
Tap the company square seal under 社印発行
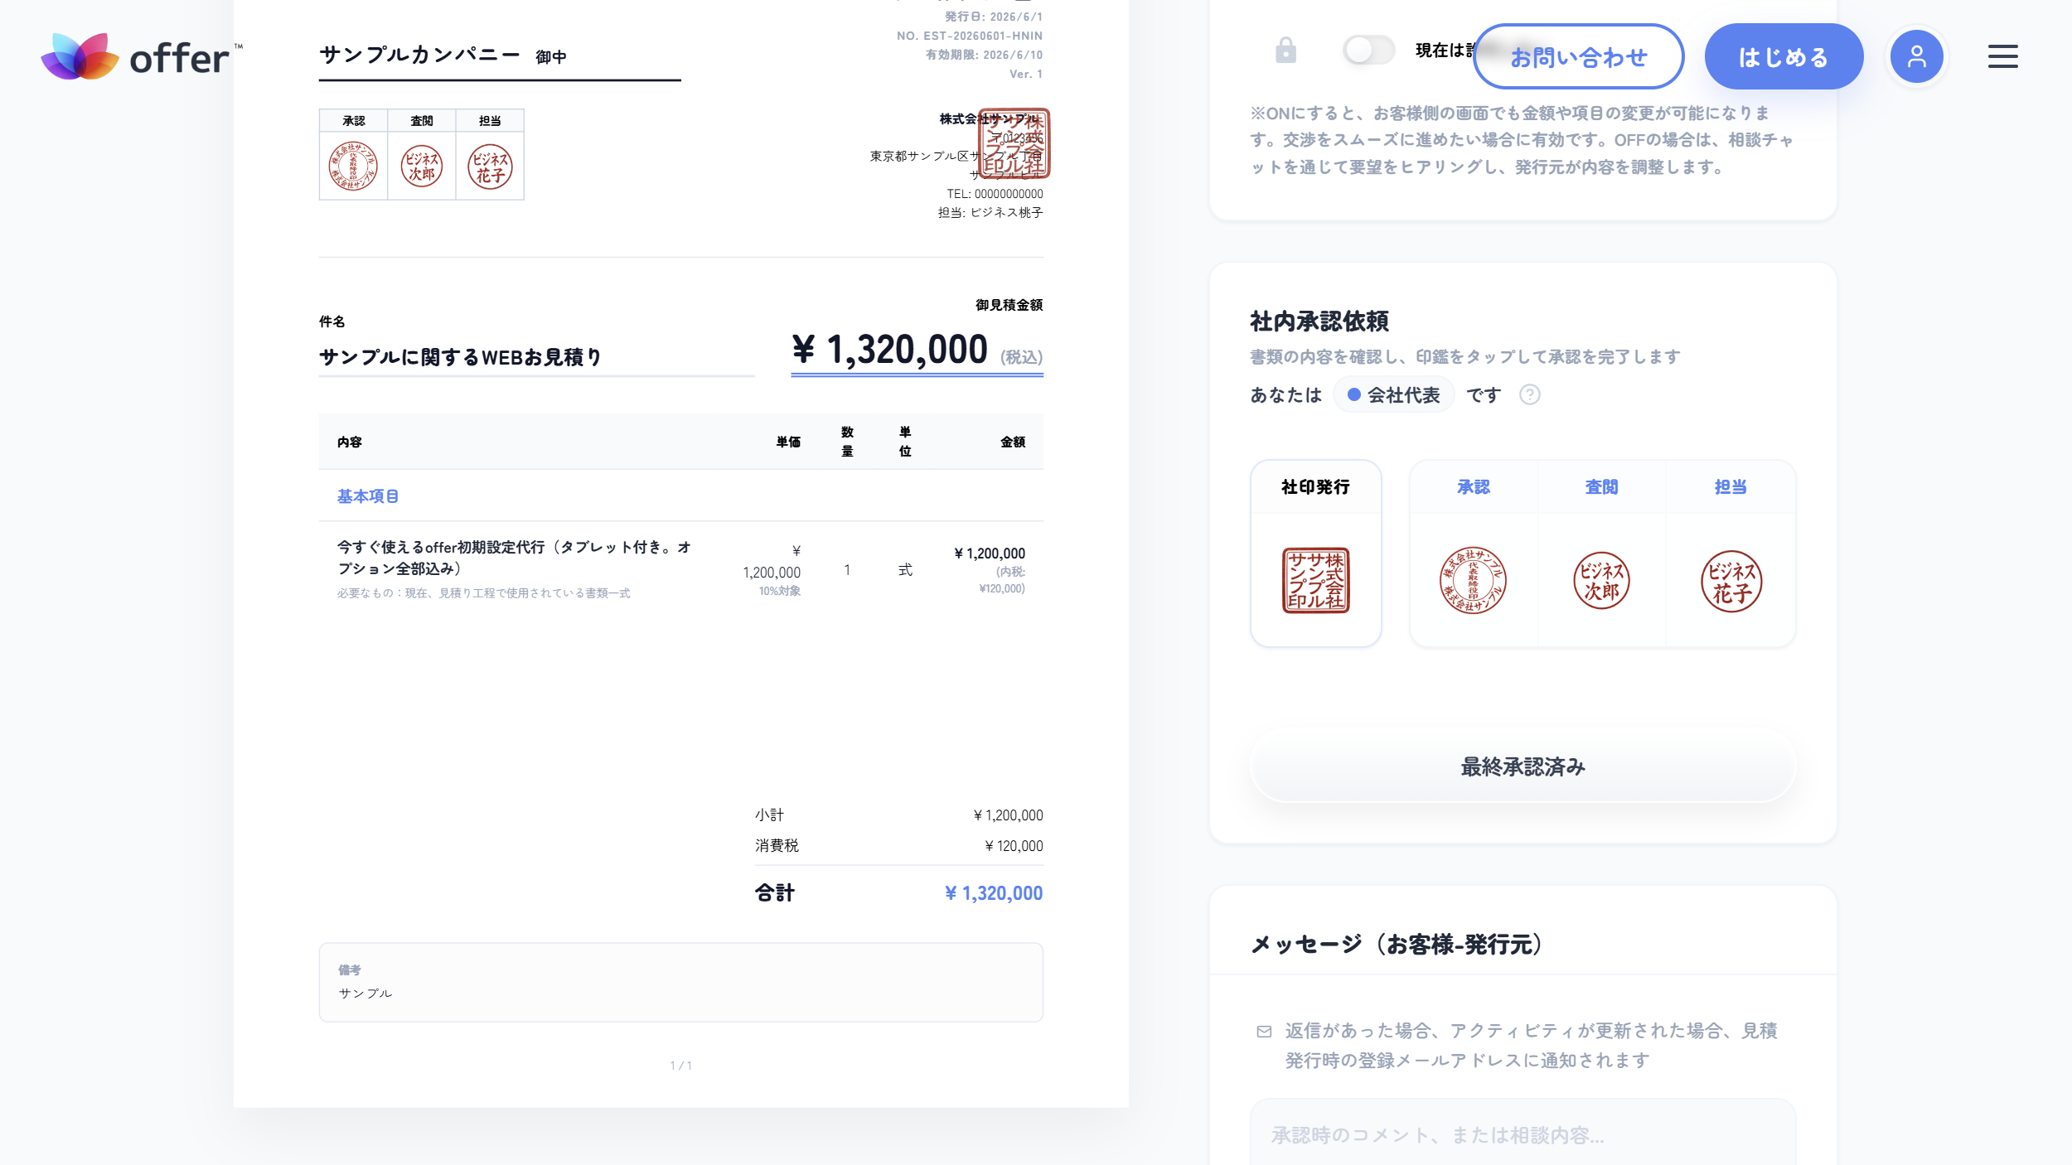tap(1315, 580)
